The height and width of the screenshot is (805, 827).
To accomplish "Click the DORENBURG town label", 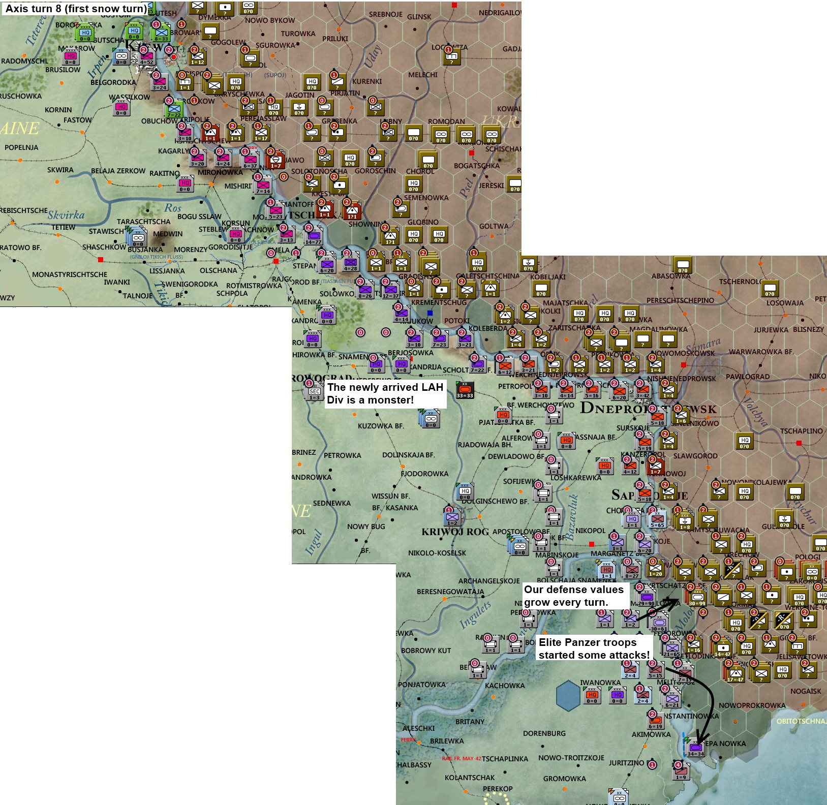I will 544,733.
